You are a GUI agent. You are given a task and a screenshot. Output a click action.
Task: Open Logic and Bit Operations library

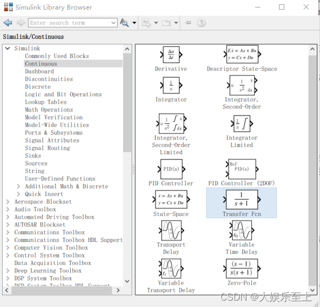point(63,94)
